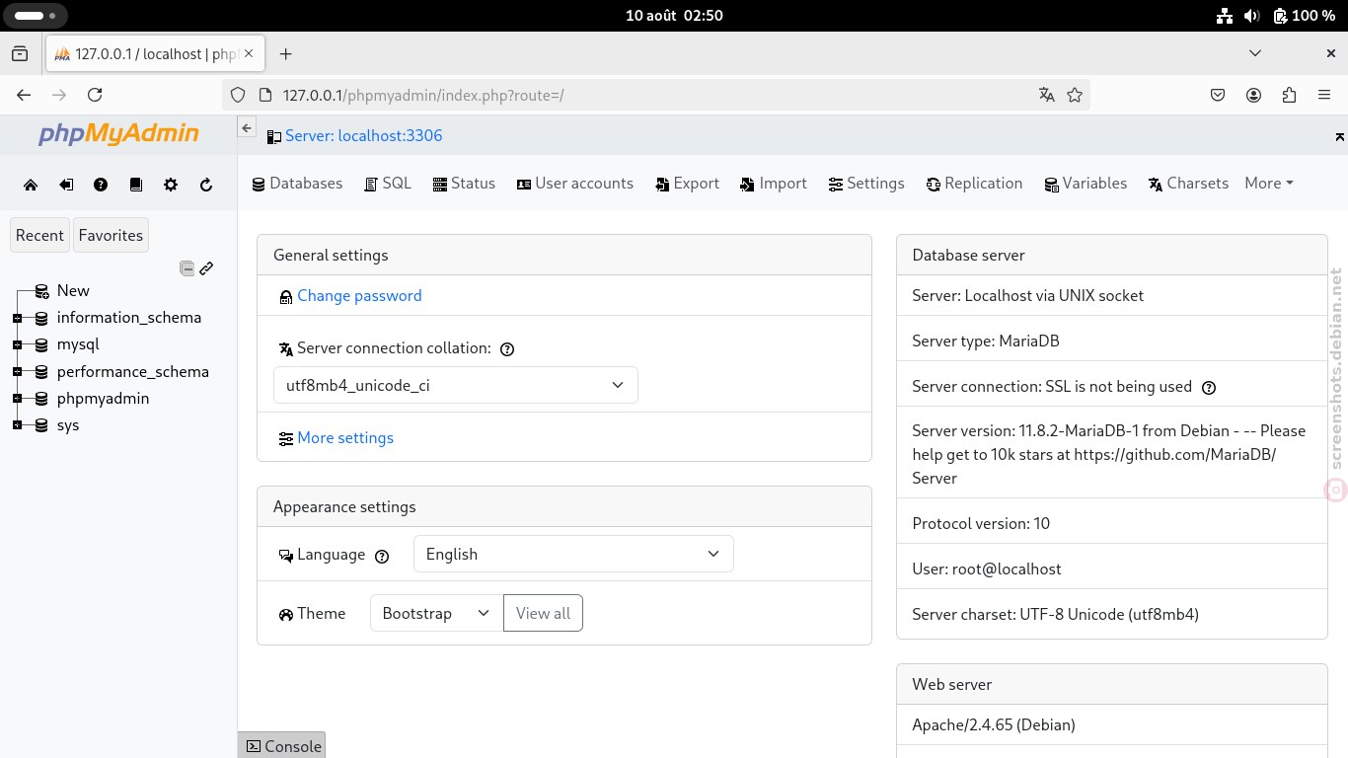Click the Change password link
This screenshot has width=1348, height=758.
click(x=359, y=296)
